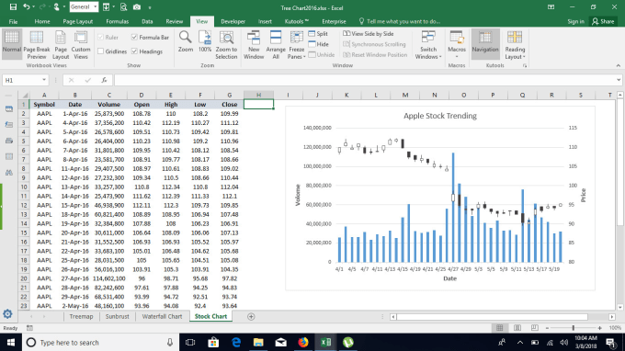Click the Tell me what you want box
This screenshot has width=625, height=351.
click(x=400, y=21)
